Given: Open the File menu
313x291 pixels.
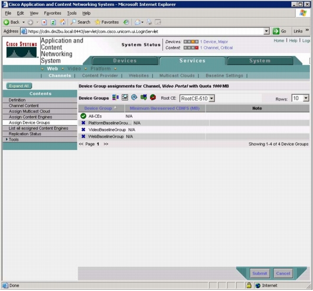Looking at the screenshot, I should click(8, 13).
